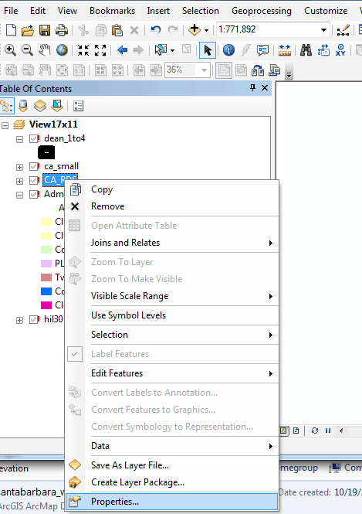Open the map scale dropdown
The width and height of the screenshot is (362, 514).
[323, 30]
